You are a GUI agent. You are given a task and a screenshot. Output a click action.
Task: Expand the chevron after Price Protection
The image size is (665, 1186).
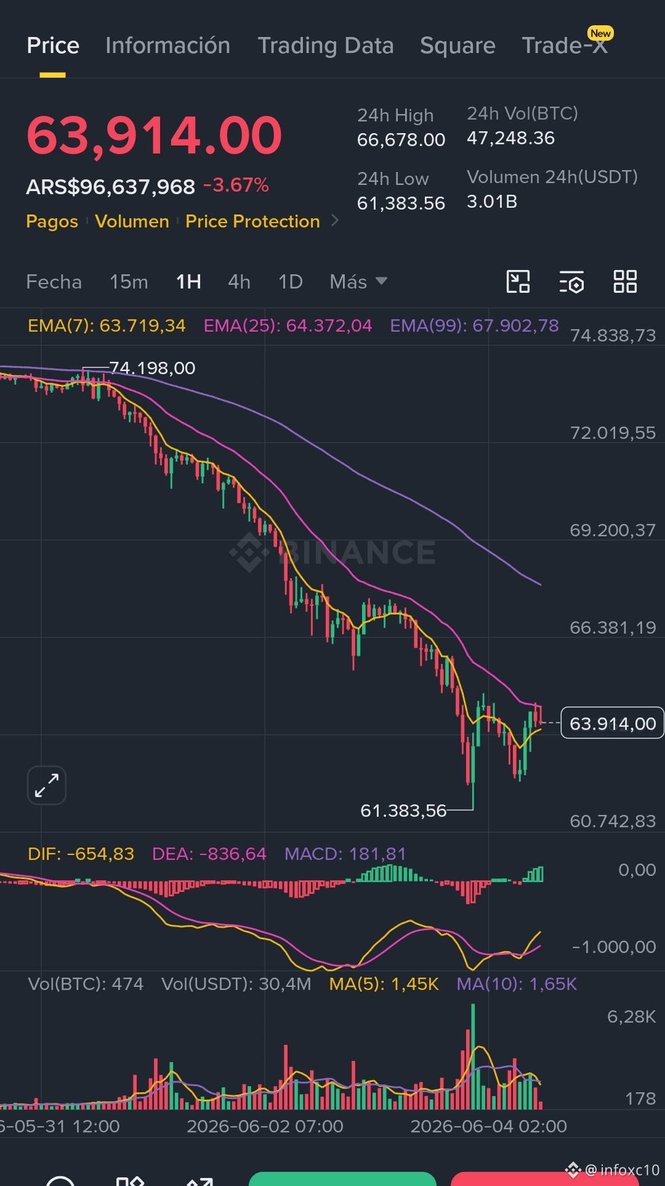click(x=335, y=220)
